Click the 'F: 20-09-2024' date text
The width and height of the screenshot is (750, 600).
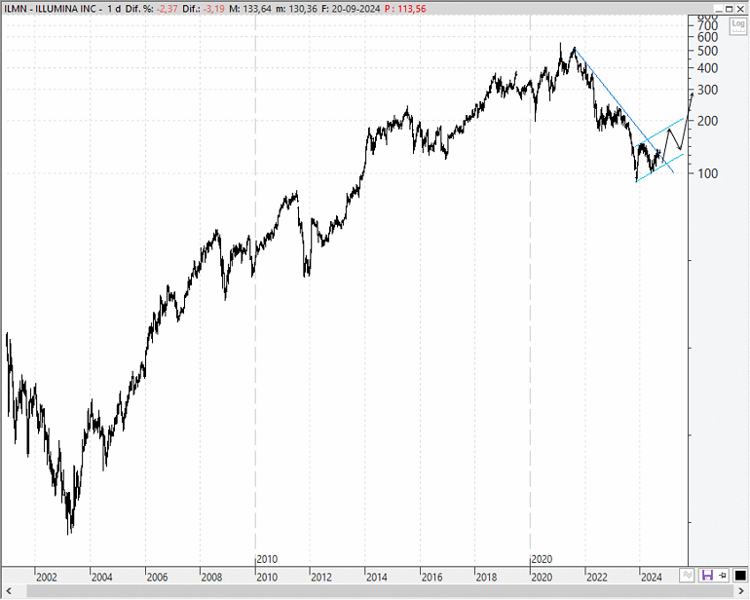(x=351, y=9)
